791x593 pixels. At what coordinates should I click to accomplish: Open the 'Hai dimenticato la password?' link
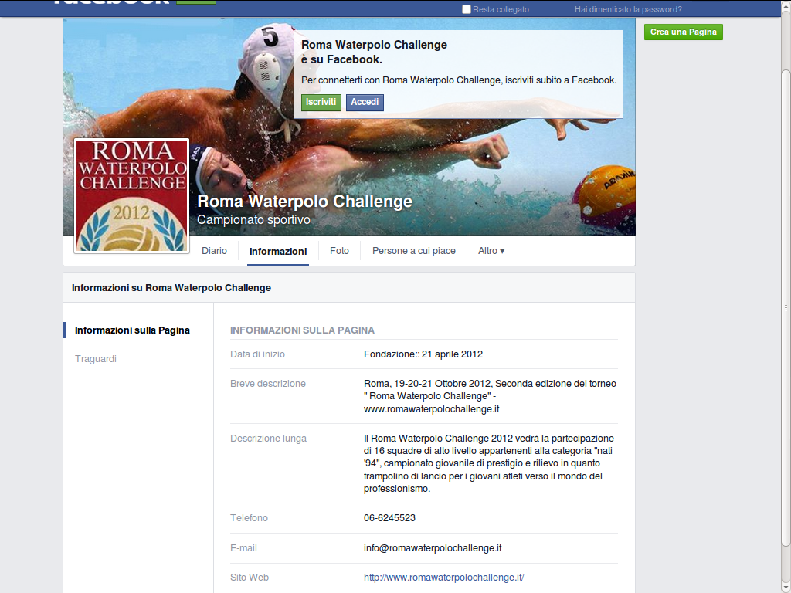point(628,9)
